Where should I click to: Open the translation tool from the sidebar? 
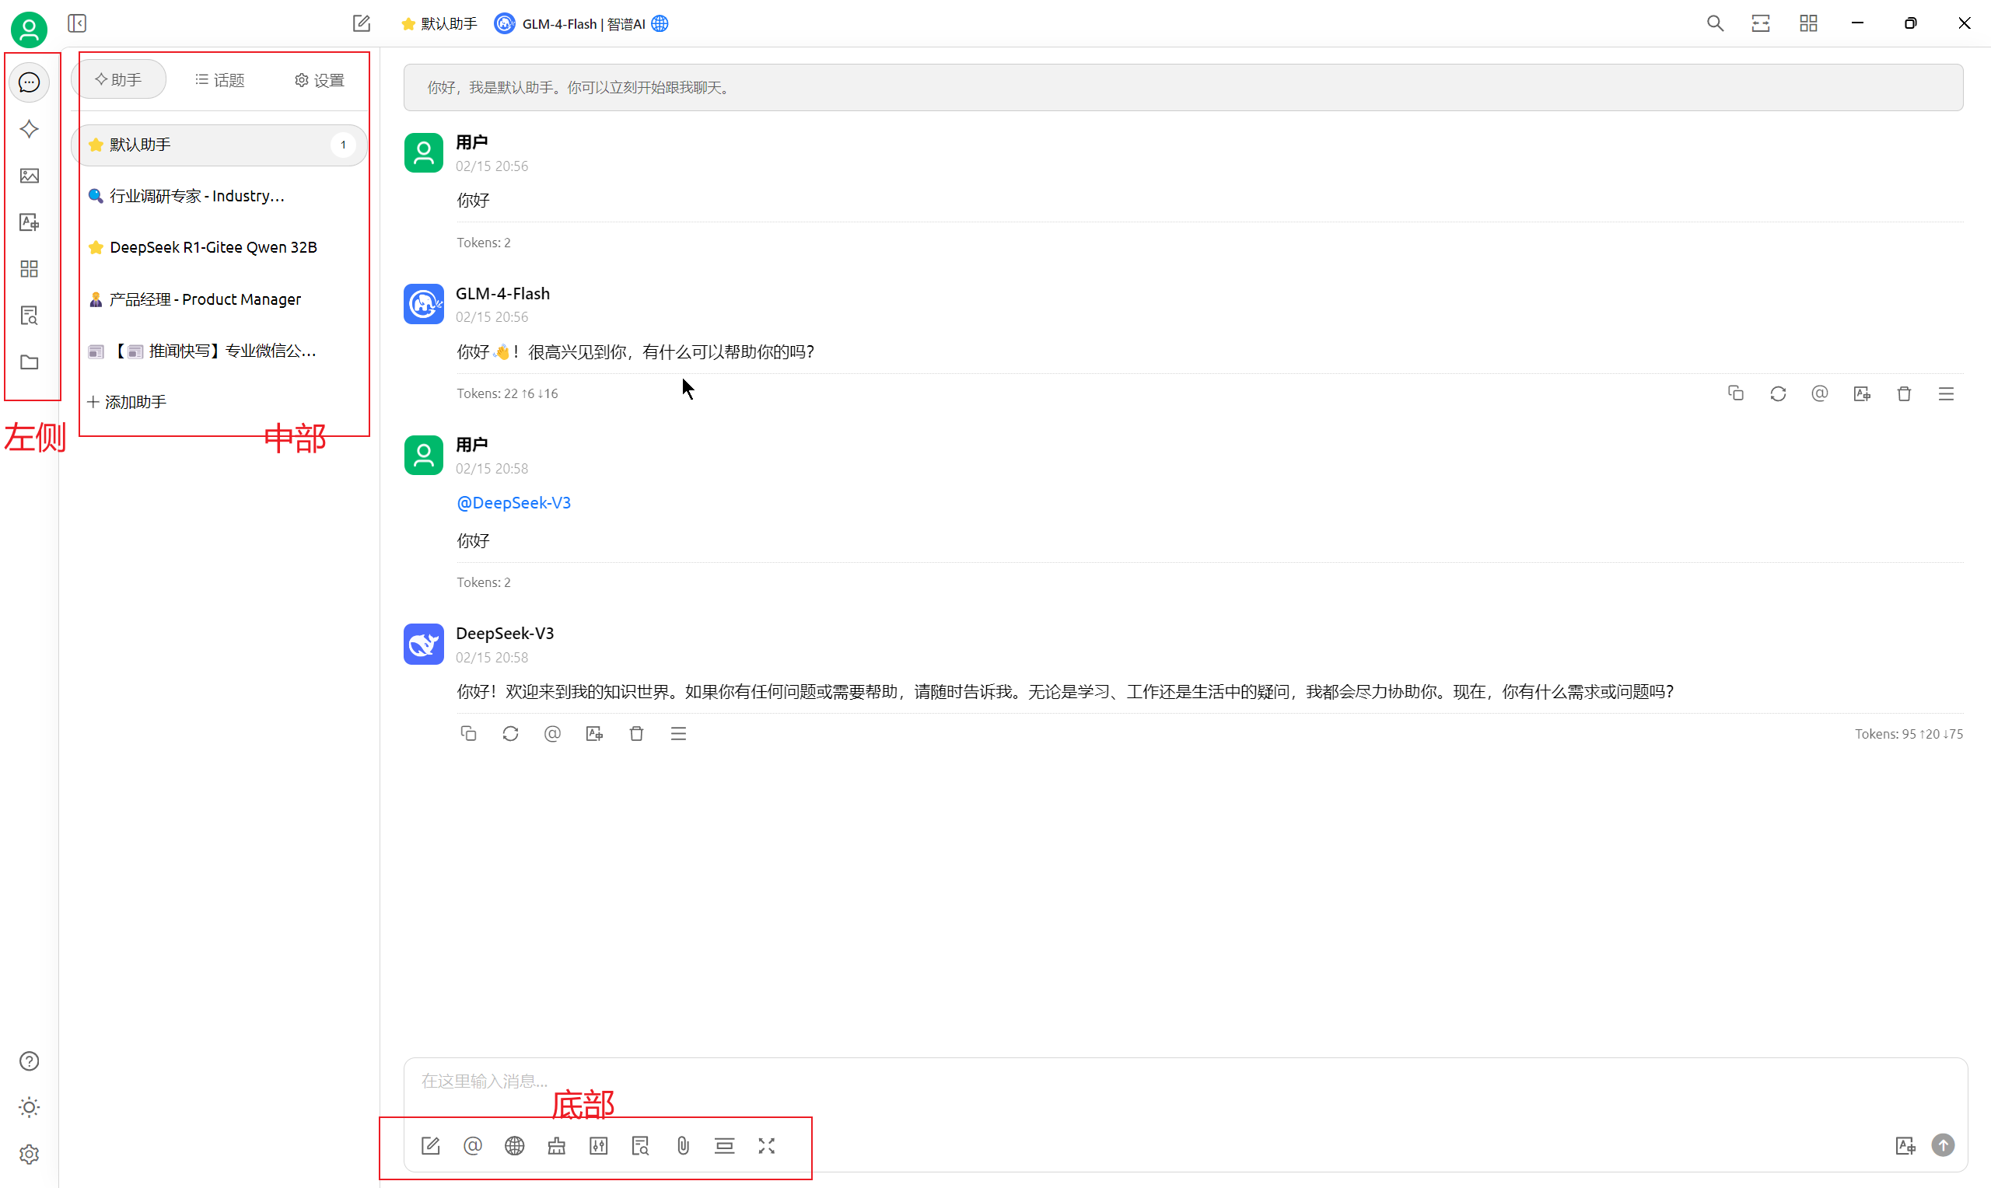point(29,222)
